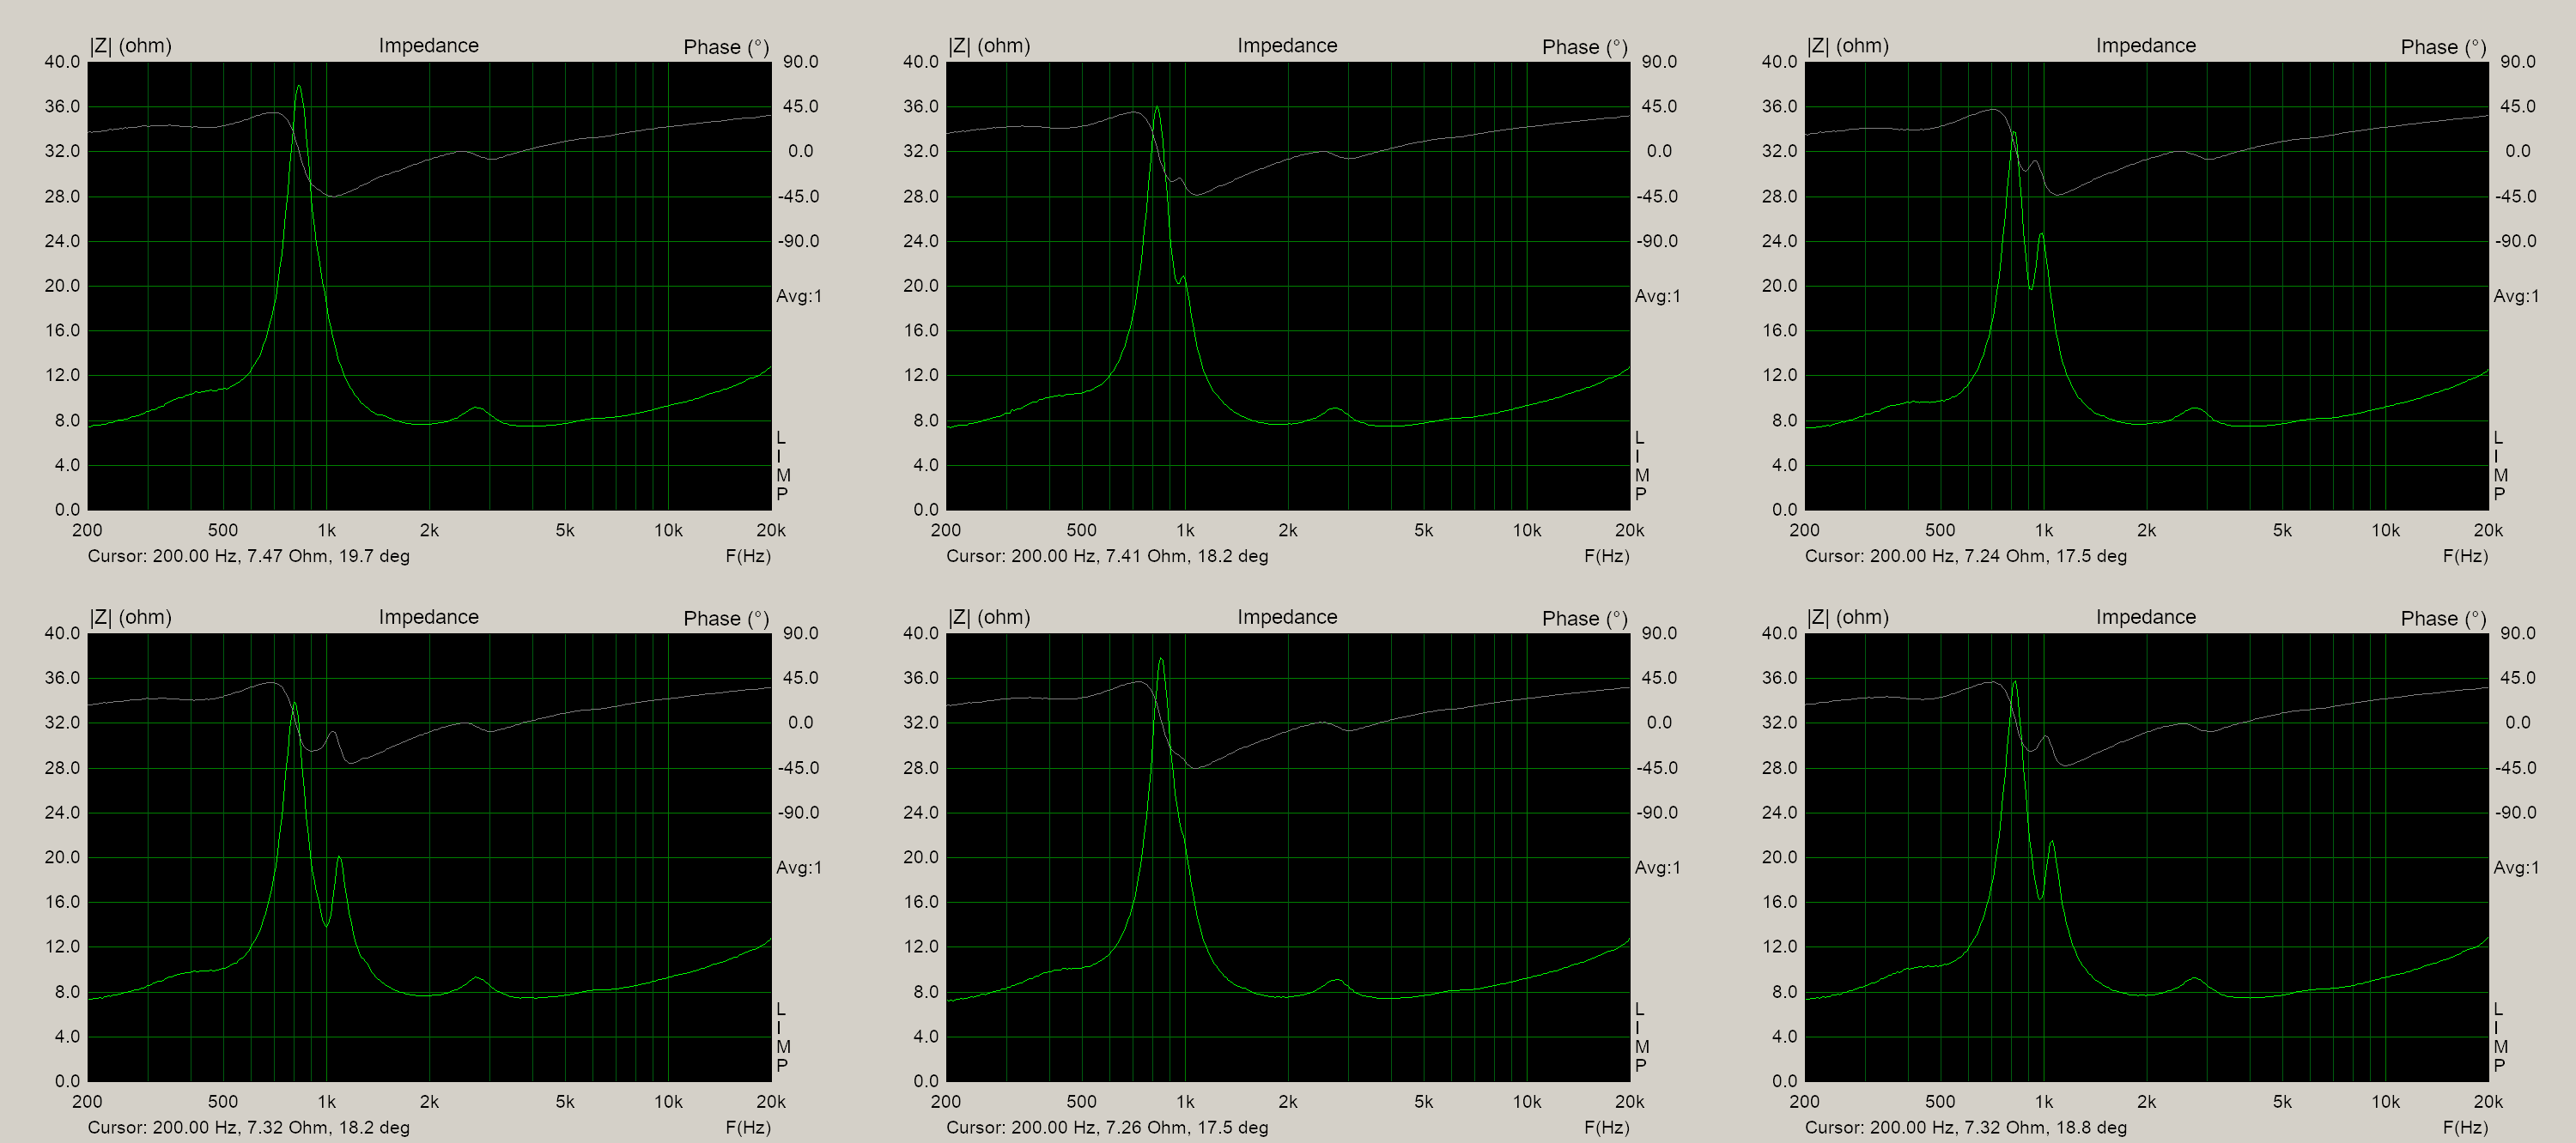Click the cursor readout showing 7.47 Ohm, 19.7 deg
Viewport: 2576px width, 1143px height.
pos(248,557)
